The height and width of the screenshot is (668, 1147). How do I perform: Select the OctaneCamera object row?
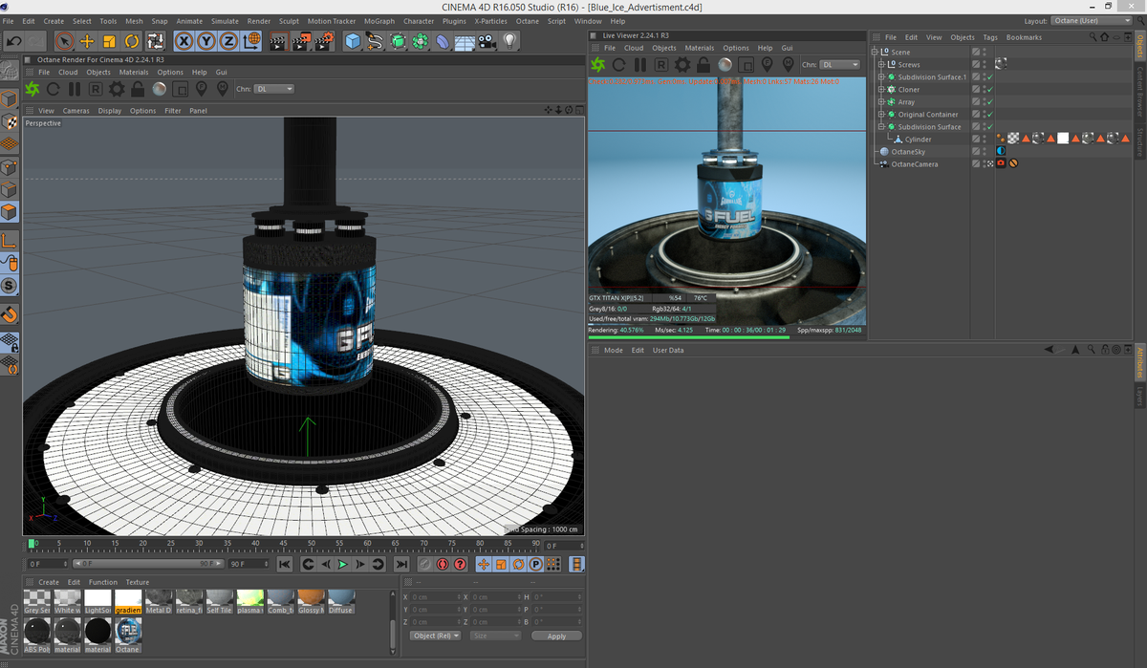coord(915,164)
